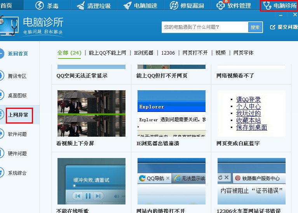The width and height of the screenshot is (298, 213).
Task: Click the 电脑诊所 monitor logo
Action: coord(9,26)
